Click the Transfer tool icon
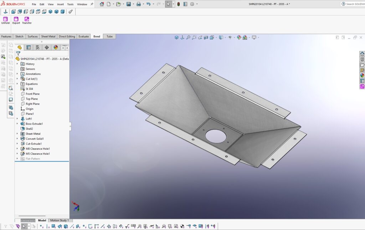The width and height of the screenshot is (365, 230). [x=27, y=19]
